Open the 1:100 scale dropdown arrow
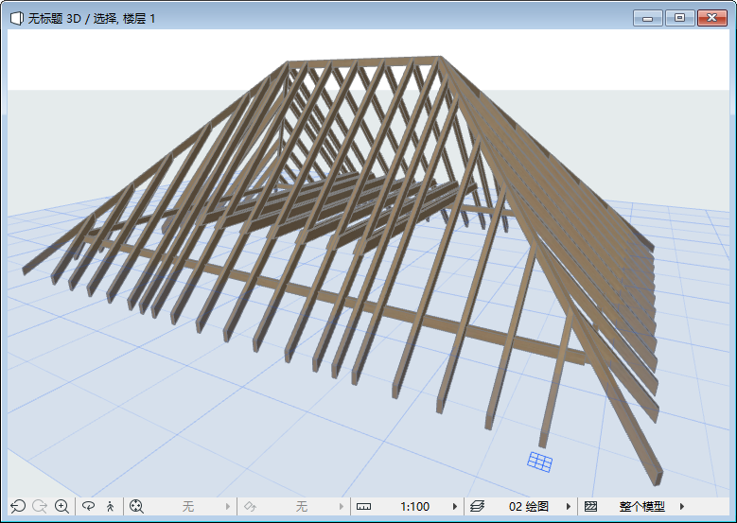The width and height of the screenshot is (737, 523). point(455,507)
